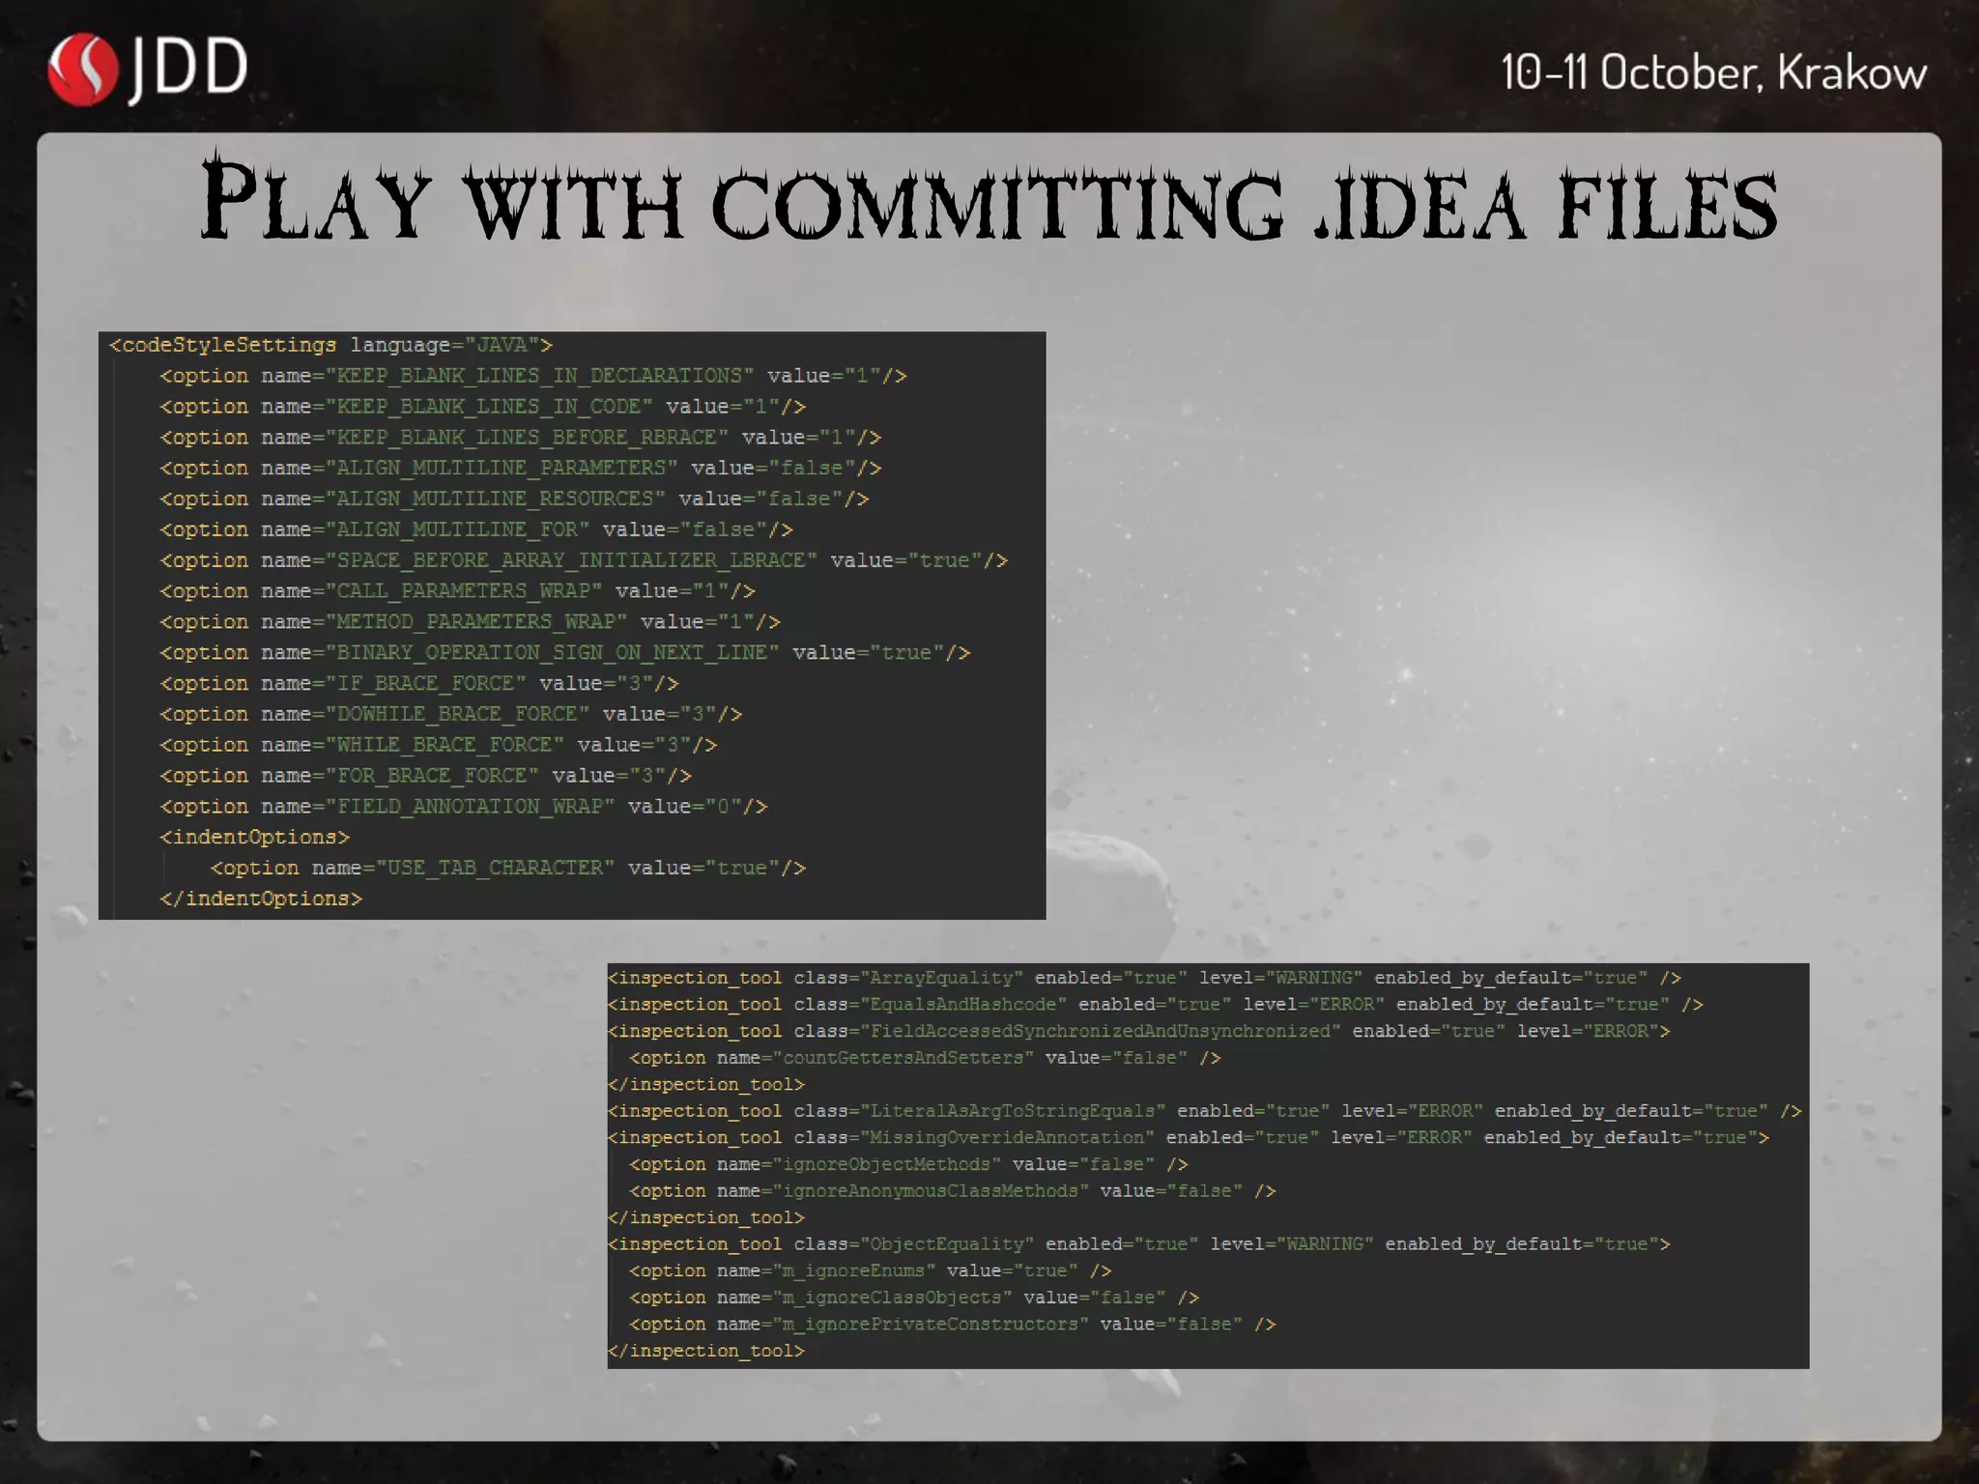1979x1484 pixels.
Task: Click the opening <indentOptions> tag
Action: pyautogui.click(x=255, y=838)
